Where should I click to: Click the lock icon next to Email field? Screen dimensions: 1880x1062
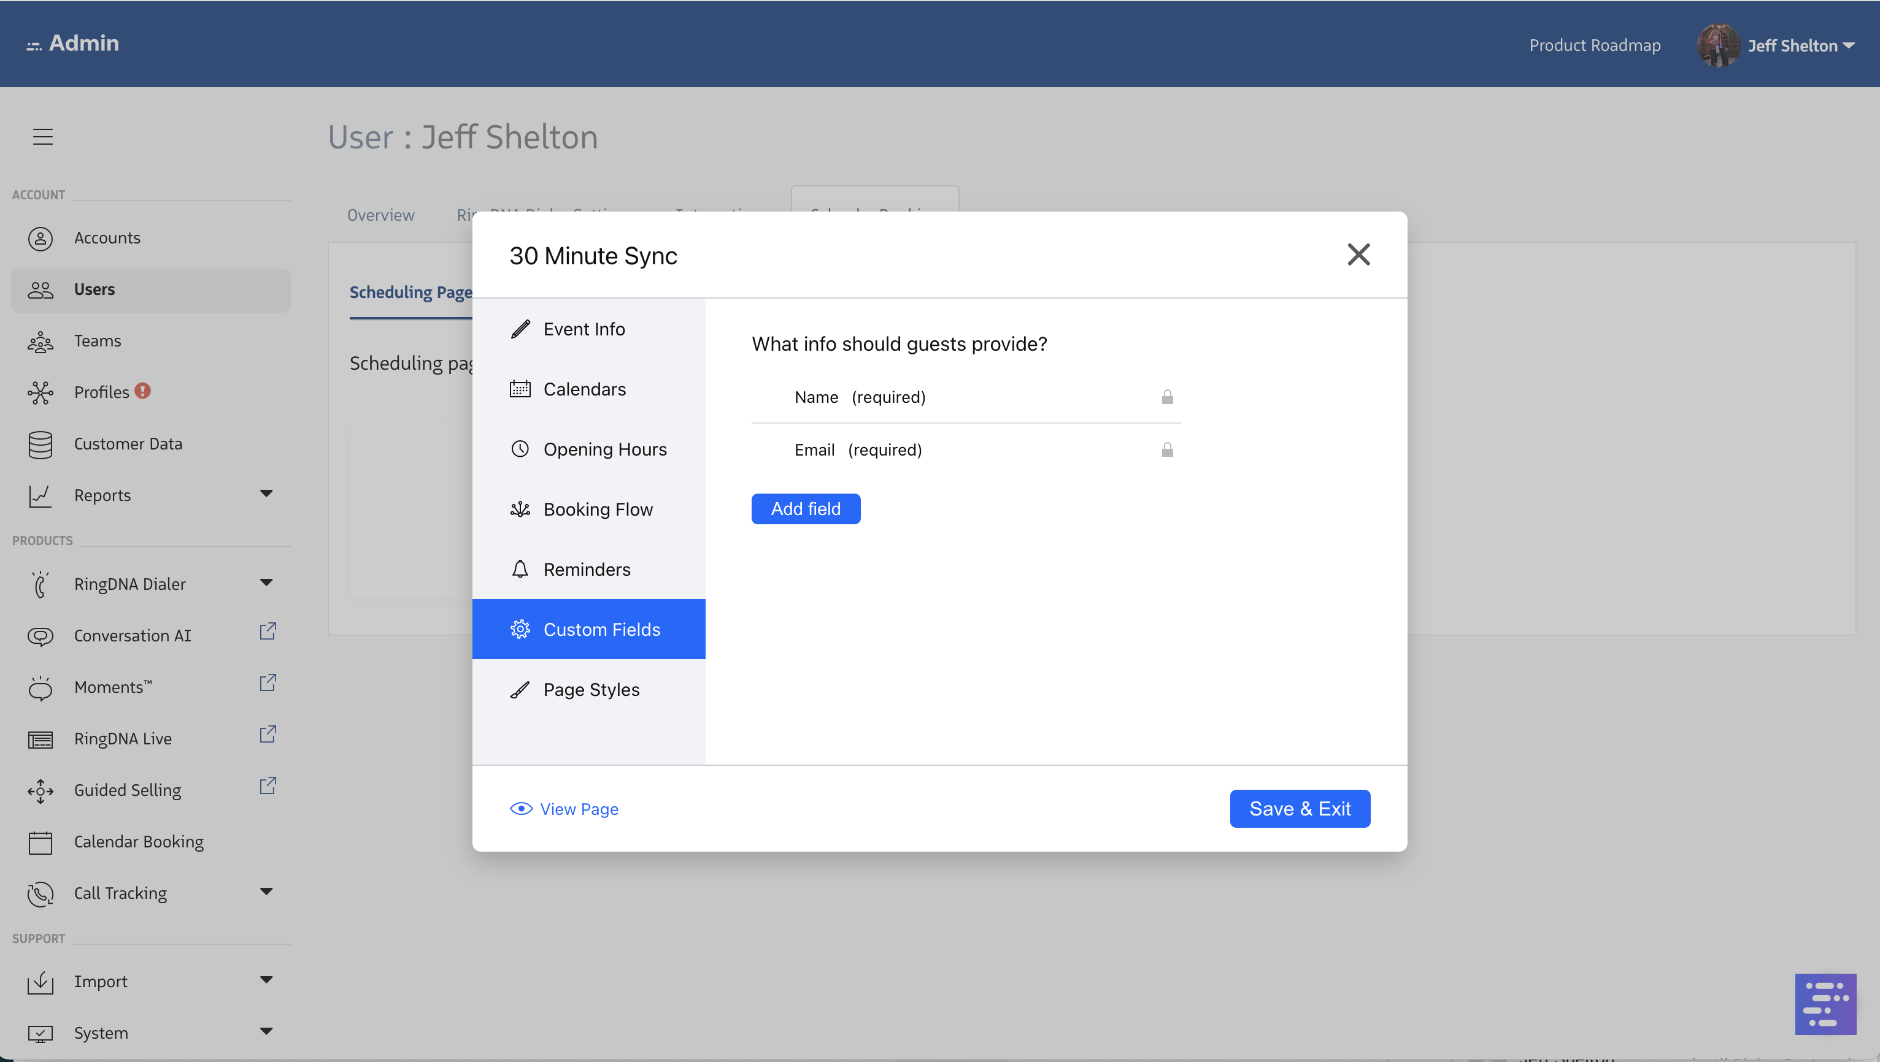click(1167, 449)
